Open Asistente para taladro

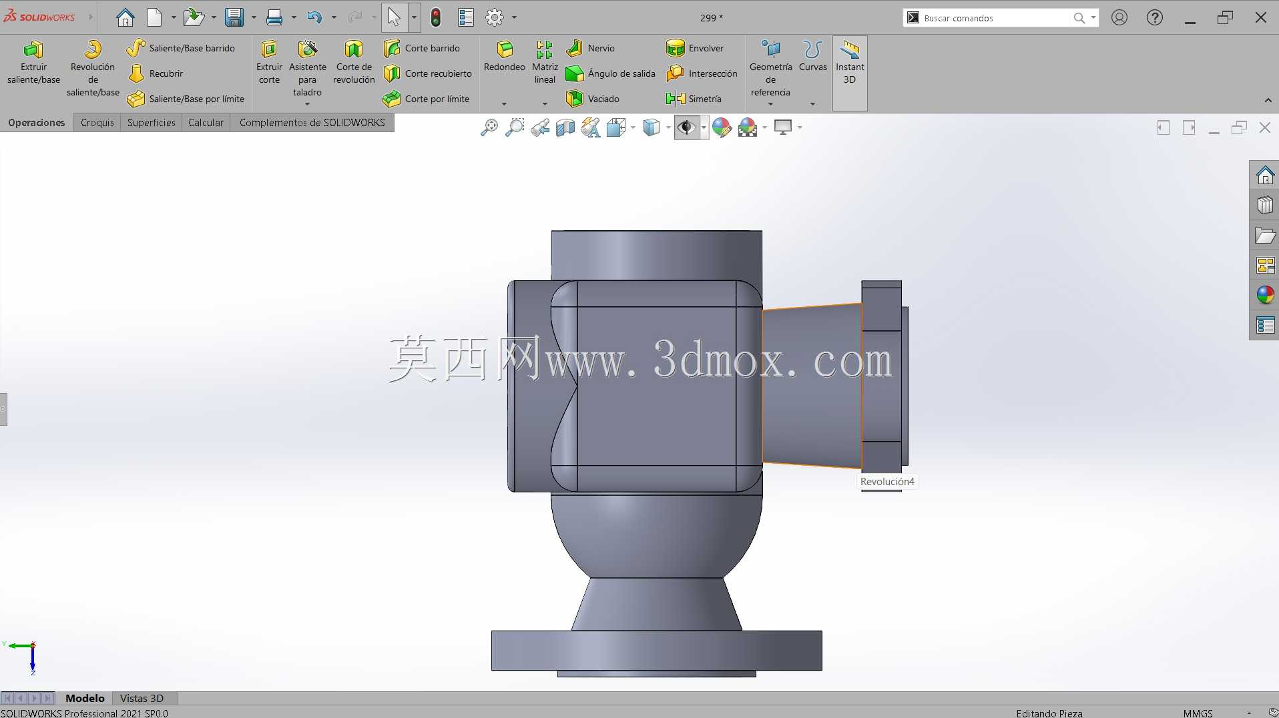point(307,68)
